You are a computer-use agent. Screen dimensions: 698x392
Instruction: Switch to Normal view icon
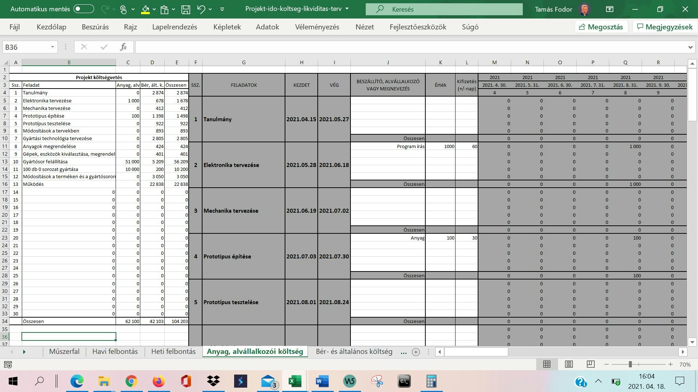(x=547, y=364)
